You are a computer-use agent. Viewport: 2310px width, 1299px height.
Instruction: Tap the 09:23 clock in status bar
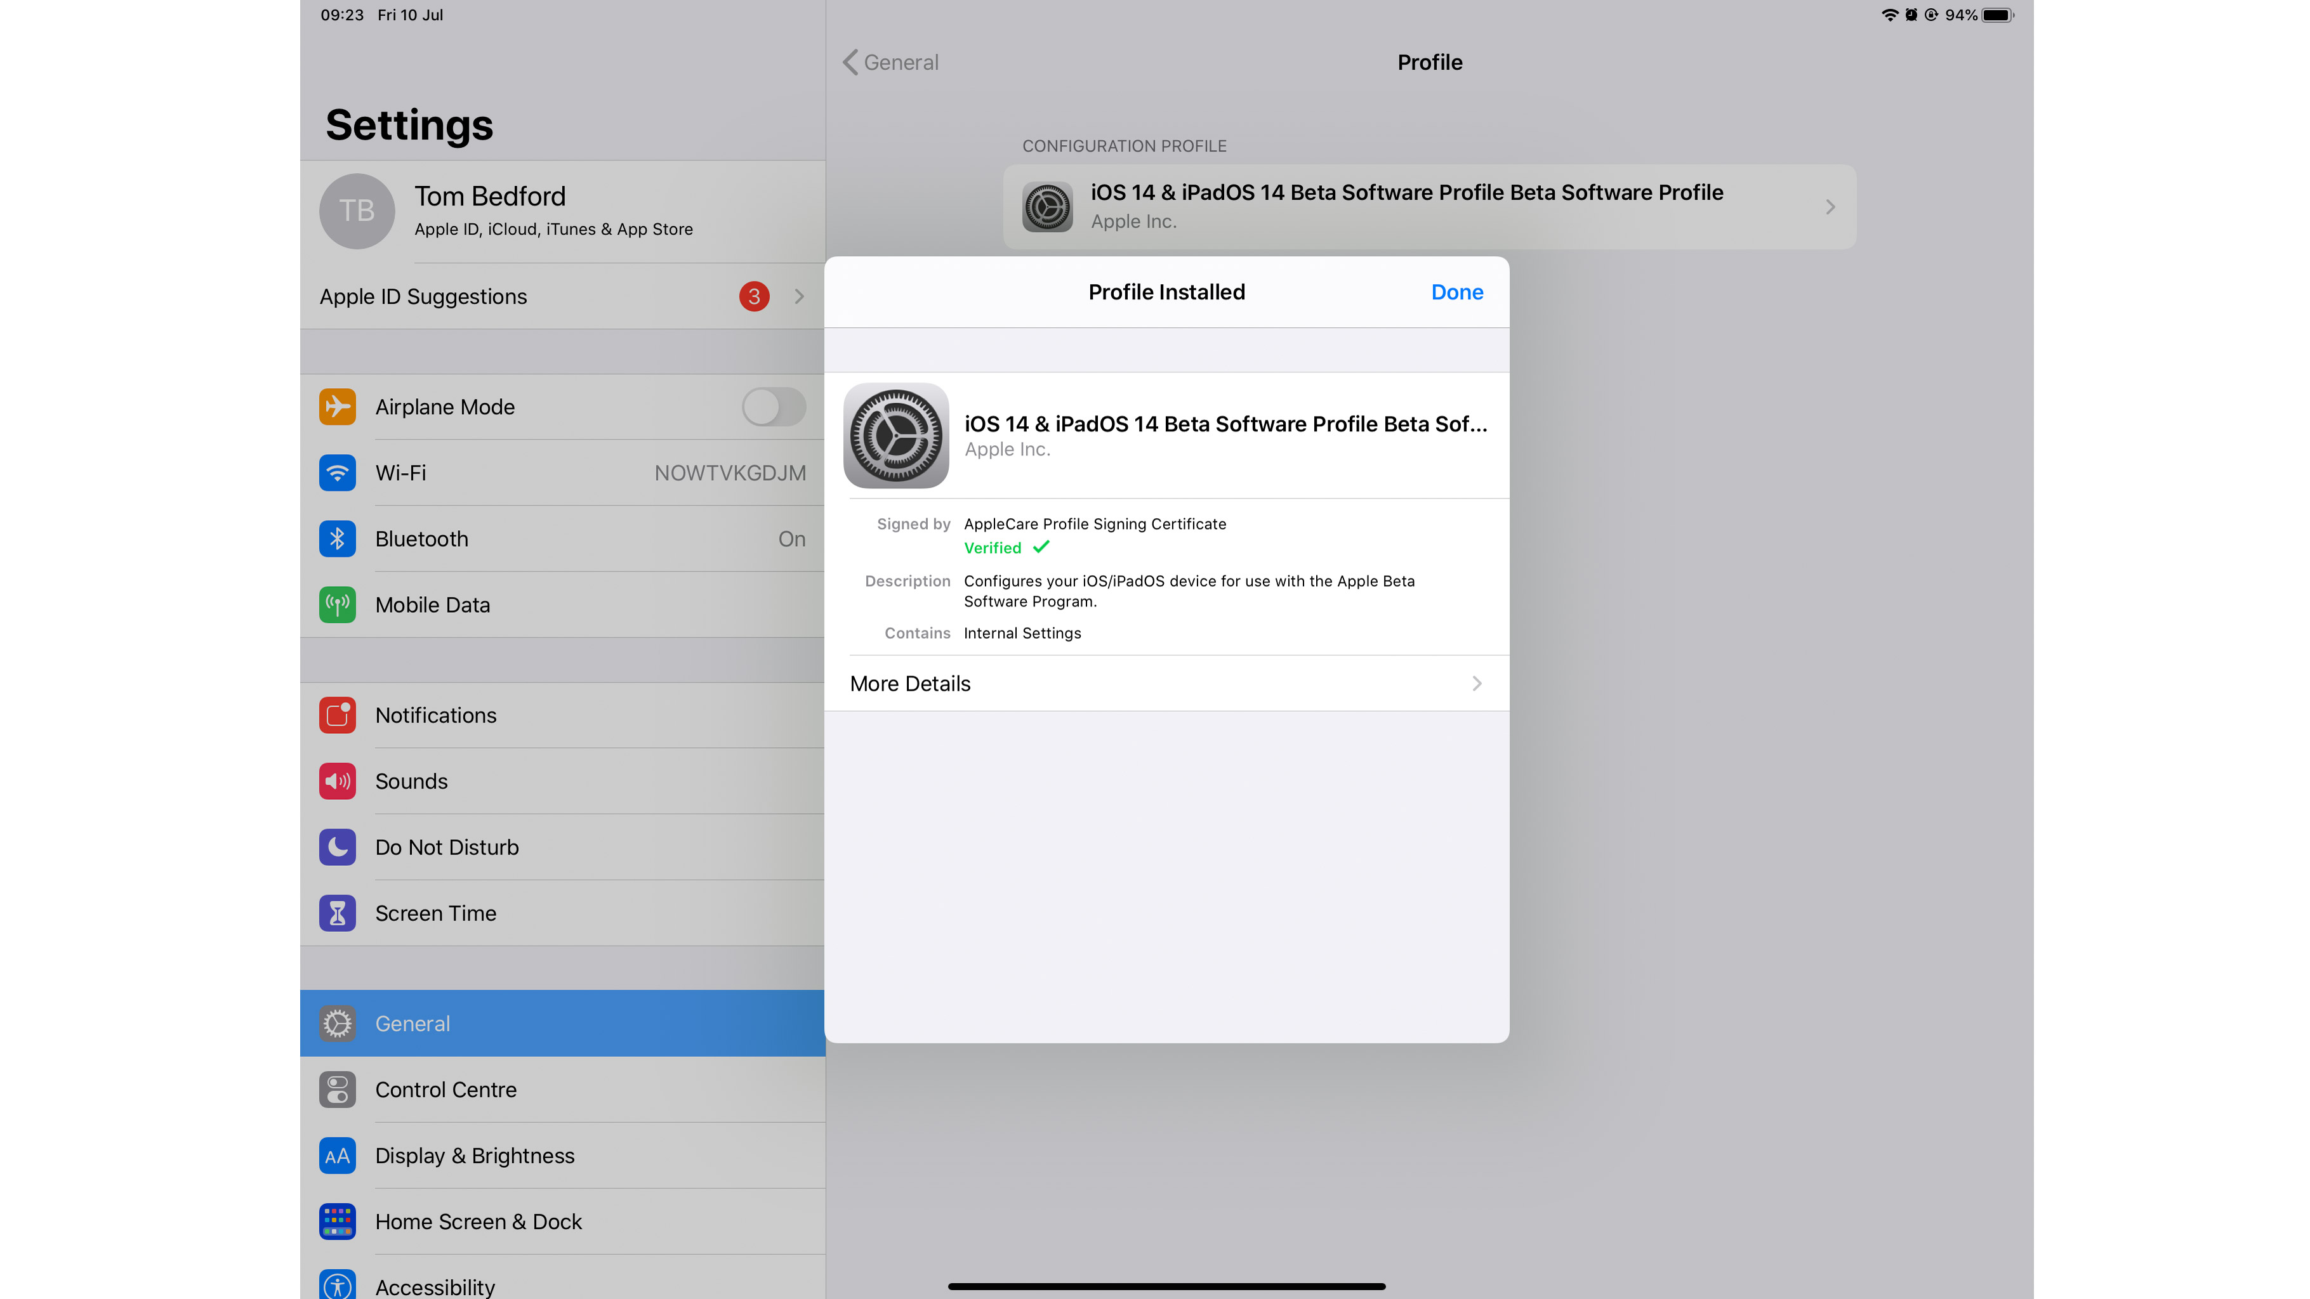coord(343,15)
